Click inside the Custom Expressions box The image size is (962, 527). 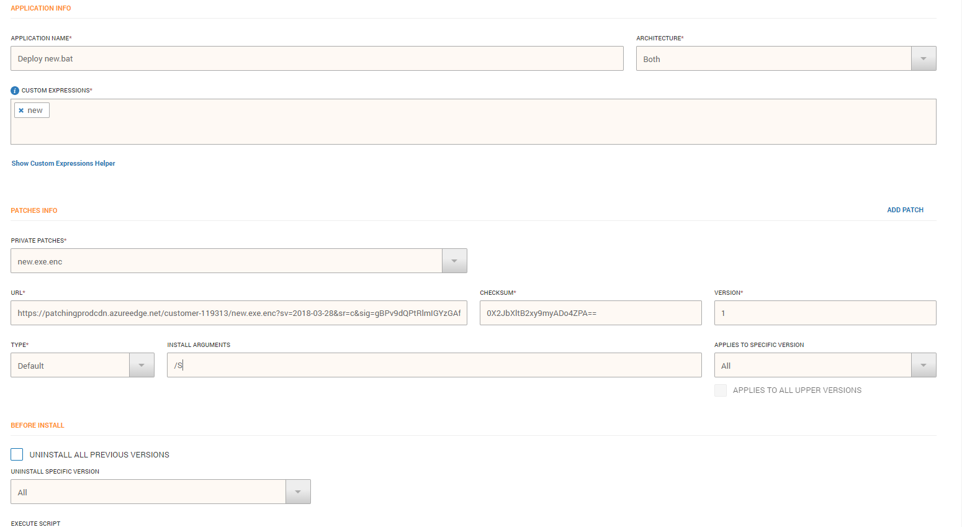(474, 122)
